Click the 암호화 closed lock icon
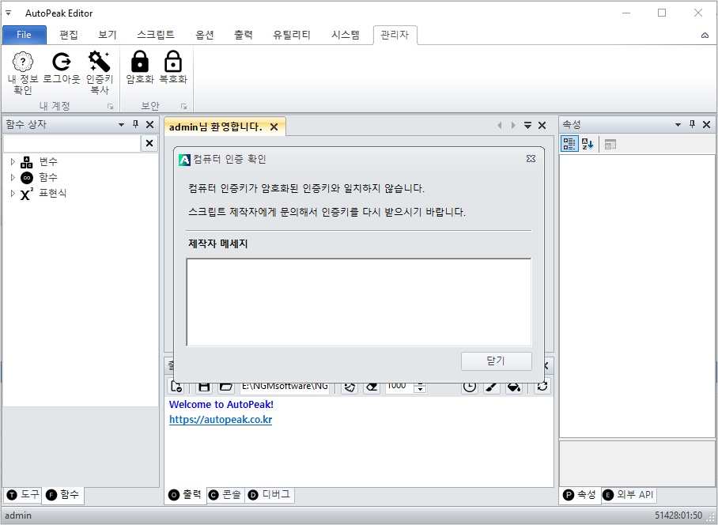Screen dimensions: 718x525 click(x=140, y=62)
